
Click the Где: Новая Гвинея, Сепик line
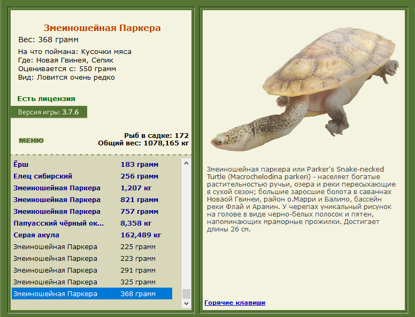(66, 60)
